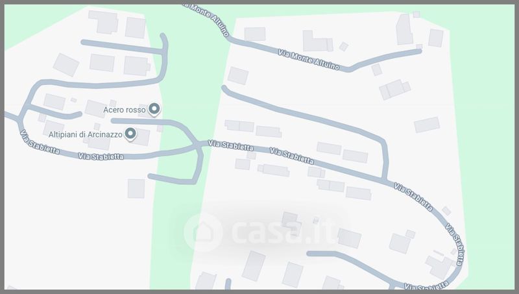Click the isolated building below the left dead-end road
Image resolution: width=519 pixels, height=294 pixels.
coord(136,188)
